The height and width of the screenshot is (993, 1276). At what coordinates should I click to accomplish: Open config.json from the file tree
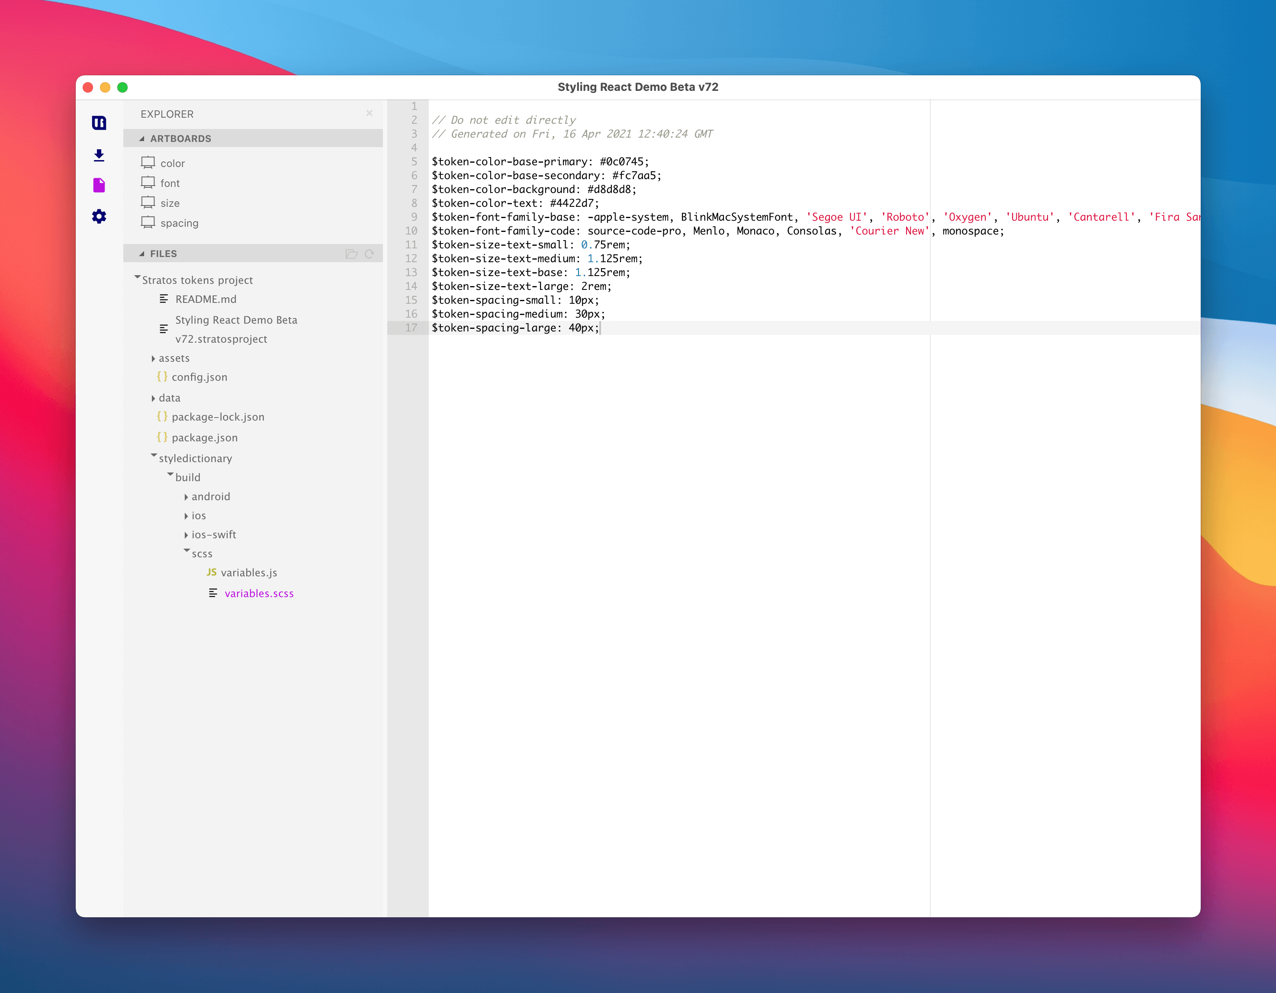point(199,377)
